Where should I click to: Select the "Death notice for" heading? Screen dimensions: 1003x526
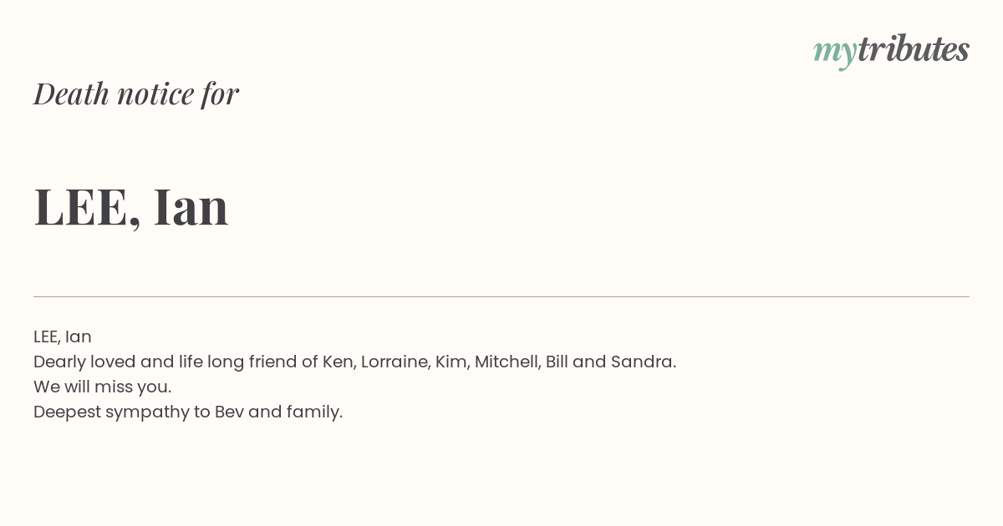point(136,94)
